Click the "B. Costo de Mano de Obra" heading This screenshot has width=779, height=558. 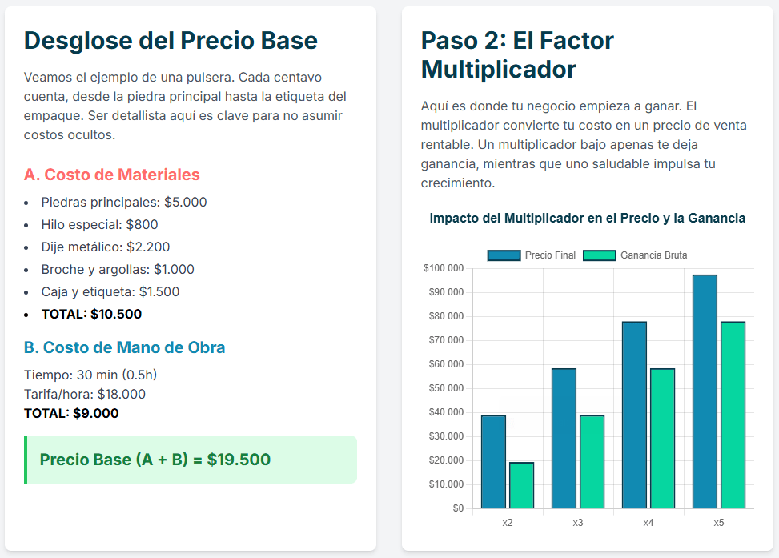coord(124,347)
